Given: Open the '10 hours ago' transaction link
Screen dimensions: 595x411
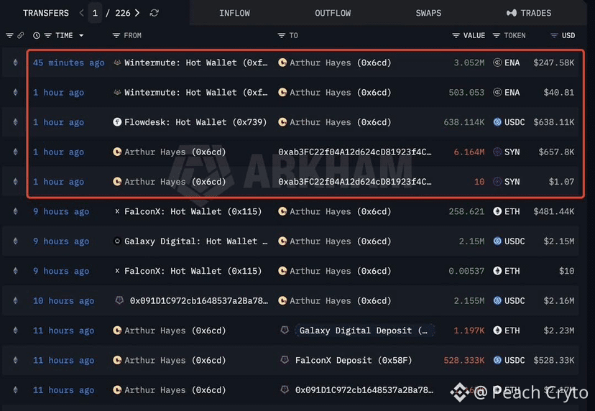Looking at the screenshot, I should [63, 300].
